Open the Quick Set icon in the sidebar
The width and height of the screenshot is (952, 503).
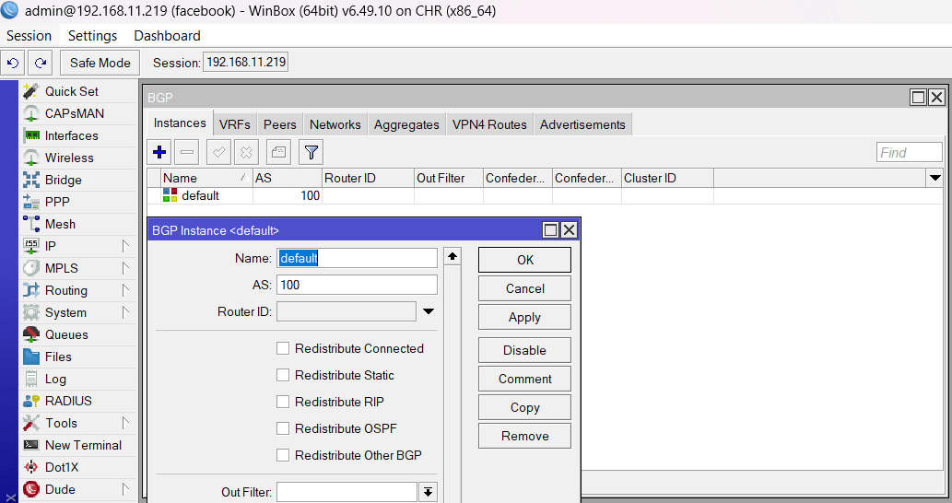31,91
